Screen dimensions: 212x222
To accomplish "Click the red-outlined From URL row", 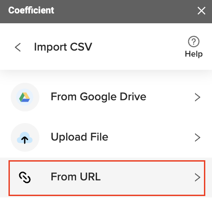I will pyautogui.click(x=107, y=178).
